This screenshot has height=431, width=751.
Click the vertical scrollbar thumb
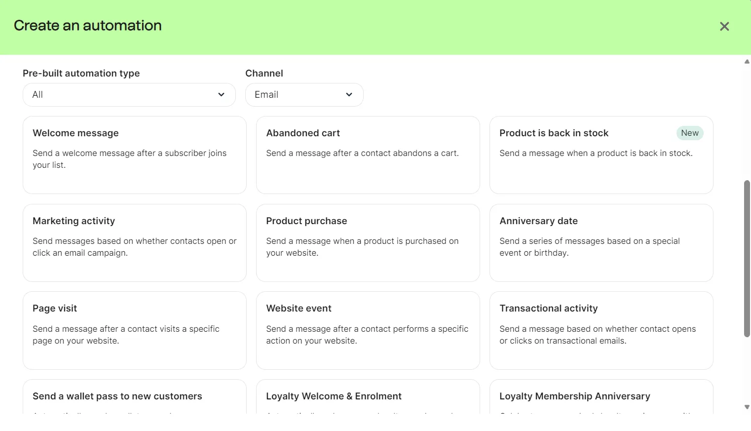click(x=747, y=259)
